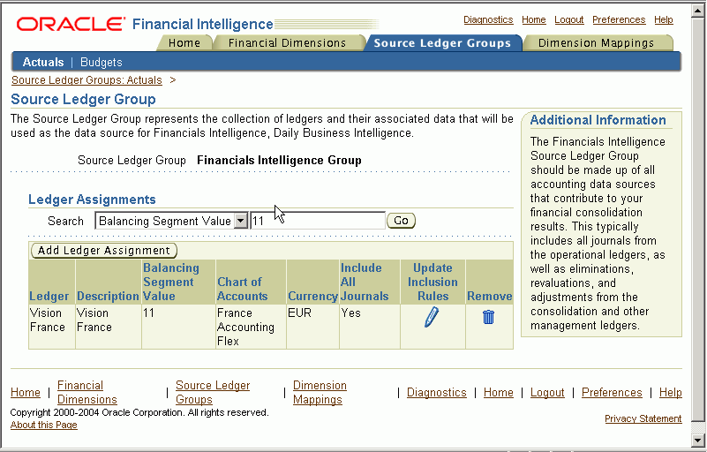
Task: Open the footer Source Ledger Groups link
Action: point(213,393)
